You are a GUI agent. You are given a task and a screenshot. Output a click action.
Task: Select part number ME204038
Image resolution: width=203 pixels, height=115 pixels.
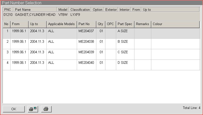point(86,42)
